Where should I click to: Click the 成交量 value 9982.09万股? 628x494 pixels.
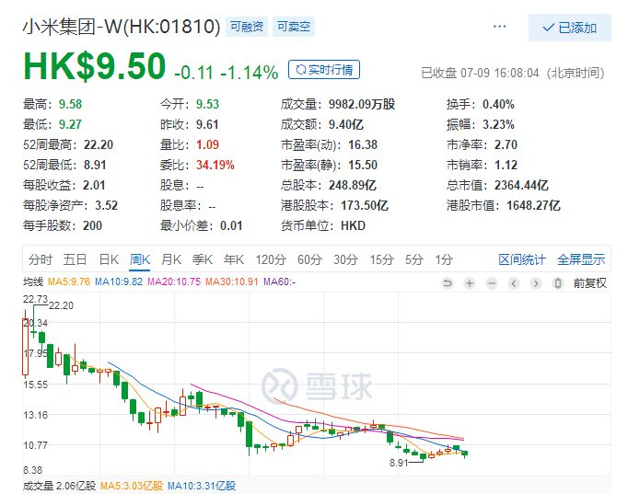(x=362, y=104)
